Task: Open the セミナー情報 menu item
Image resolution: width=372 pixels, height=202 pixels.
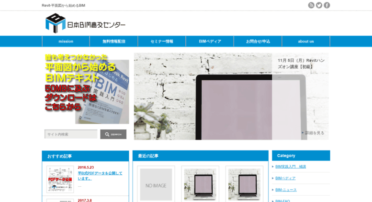Action: pos(162,42)
